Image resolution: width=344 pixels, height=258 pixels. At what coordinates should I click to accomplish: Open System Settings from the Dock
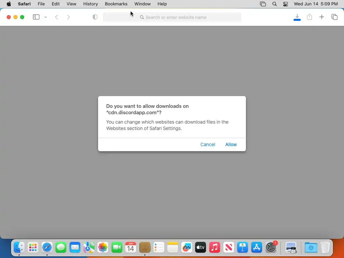(x=271, y=248)
